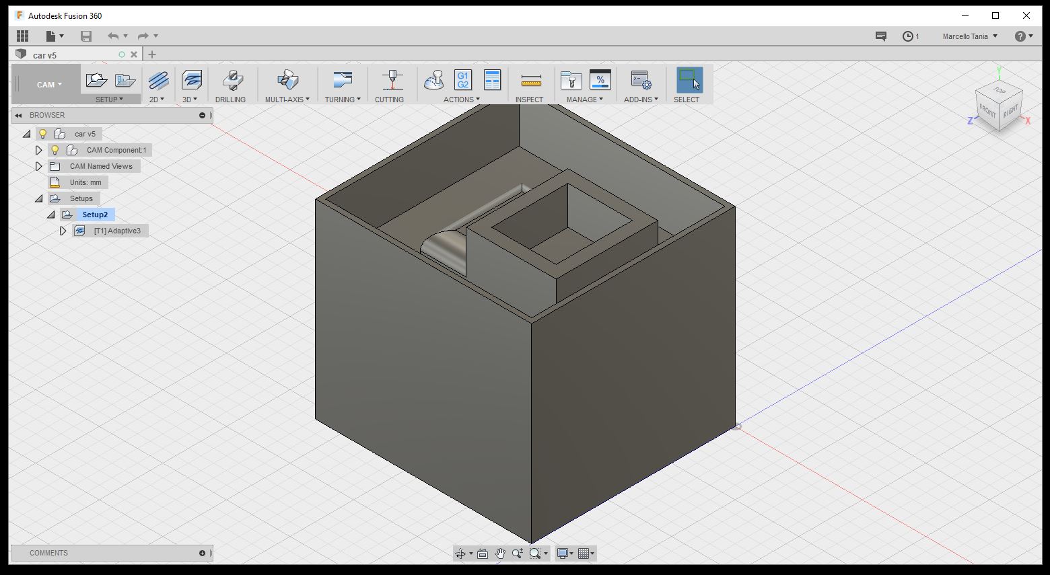Screen dimensions: 1050x575
Task: Open the MANAGE dropdown menu
Action: (585, 100)
